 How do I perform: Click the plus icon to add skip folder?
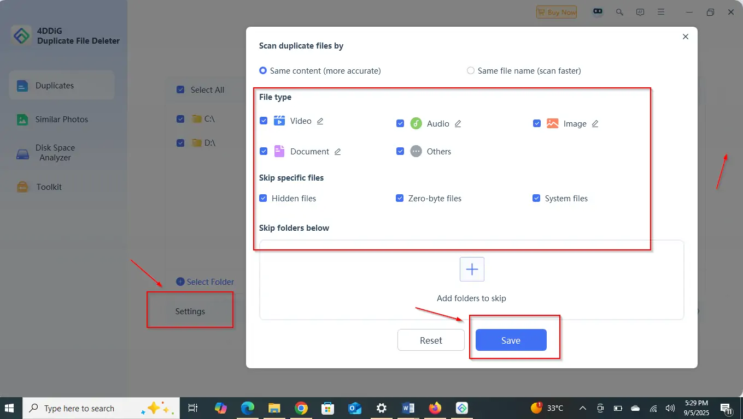(472, 270)
